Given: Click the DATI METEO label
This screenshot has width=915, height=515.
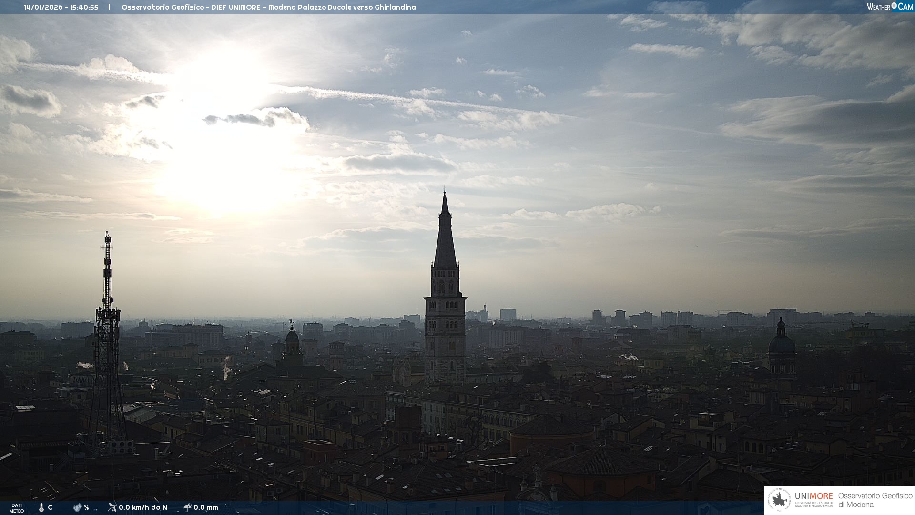Looking at the screenshot, I should [x=17, y=508].
